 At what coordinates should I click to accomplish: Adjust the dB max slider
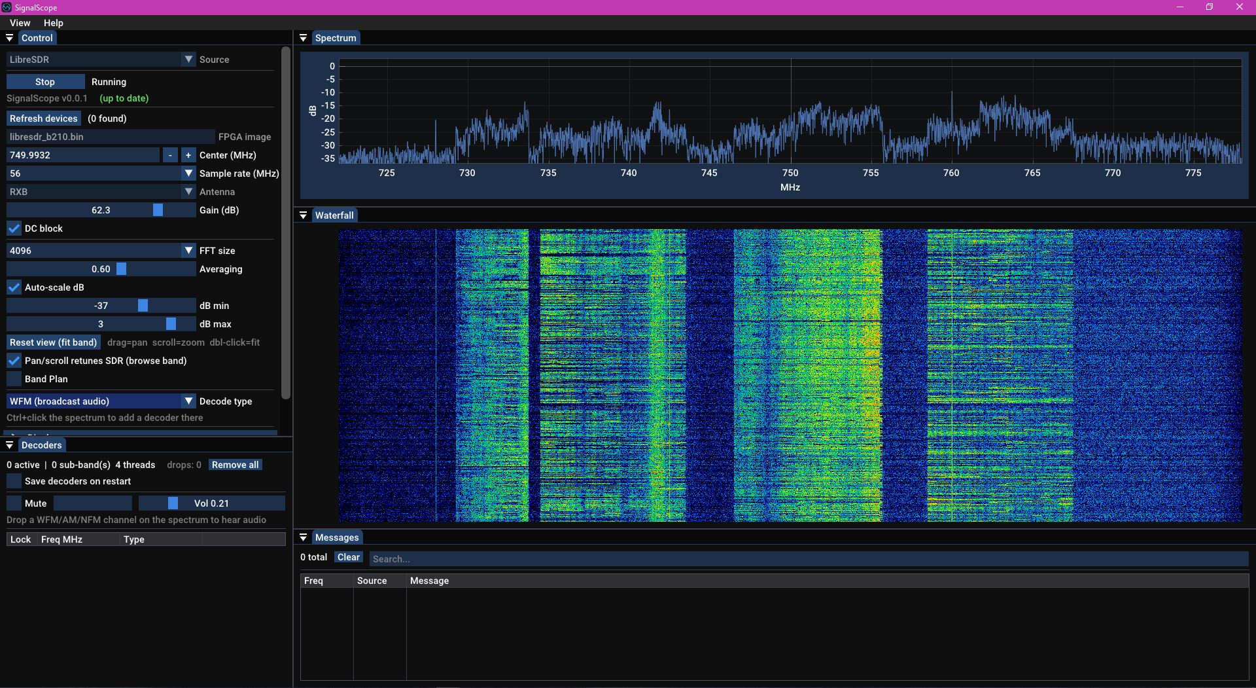[101, 324]
